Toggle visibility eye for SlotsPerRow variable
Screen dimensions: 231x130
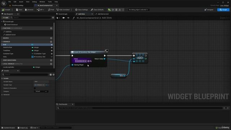click(x=52, y=47)
